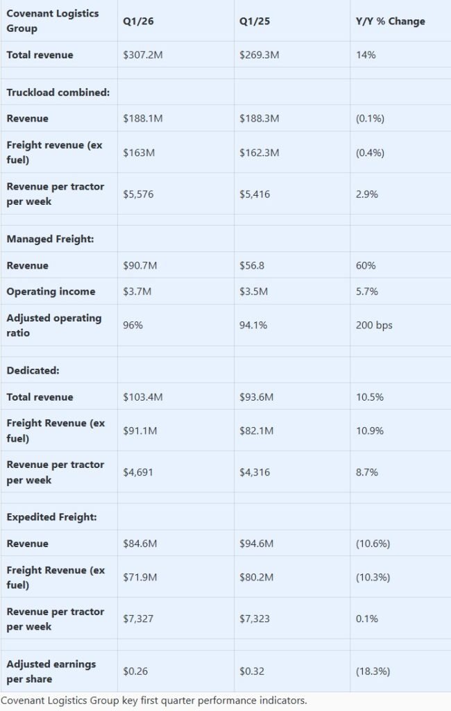This screenshot has width=451, height=711.
Task: Select the Q1/26 column header
Action: coord(136,21)
